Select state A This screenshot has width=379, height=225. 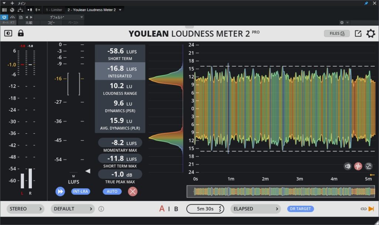[162, 209]
